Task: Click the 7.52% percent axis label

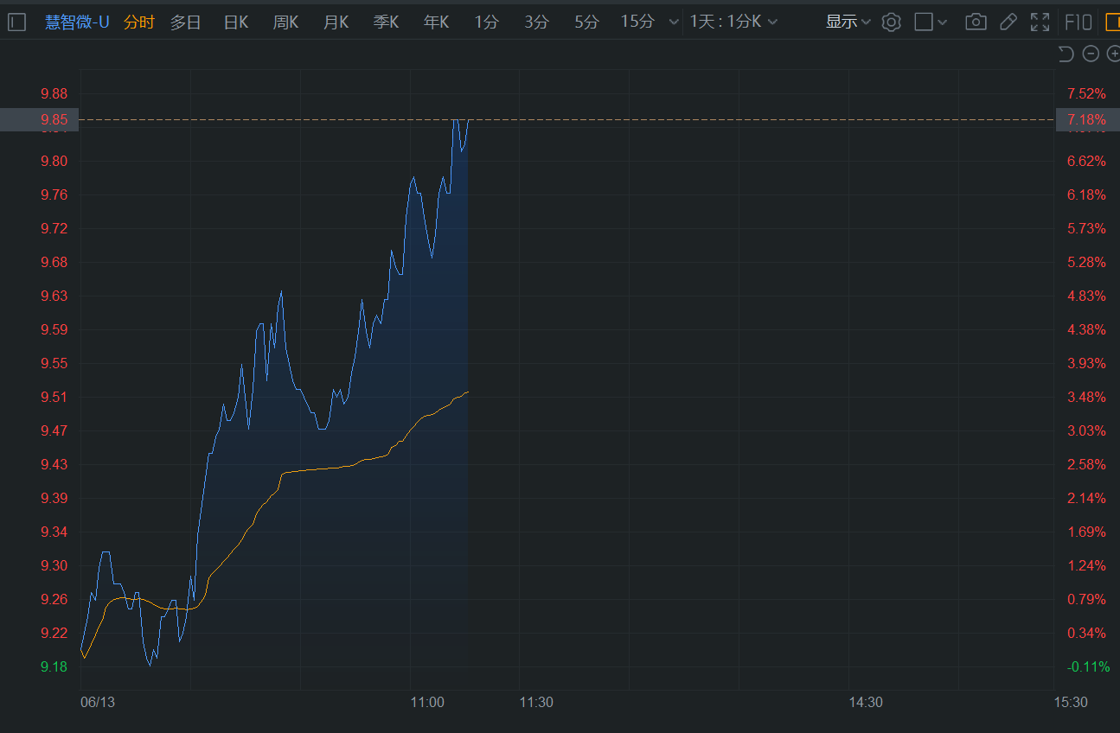Action: coord(1087,93)
